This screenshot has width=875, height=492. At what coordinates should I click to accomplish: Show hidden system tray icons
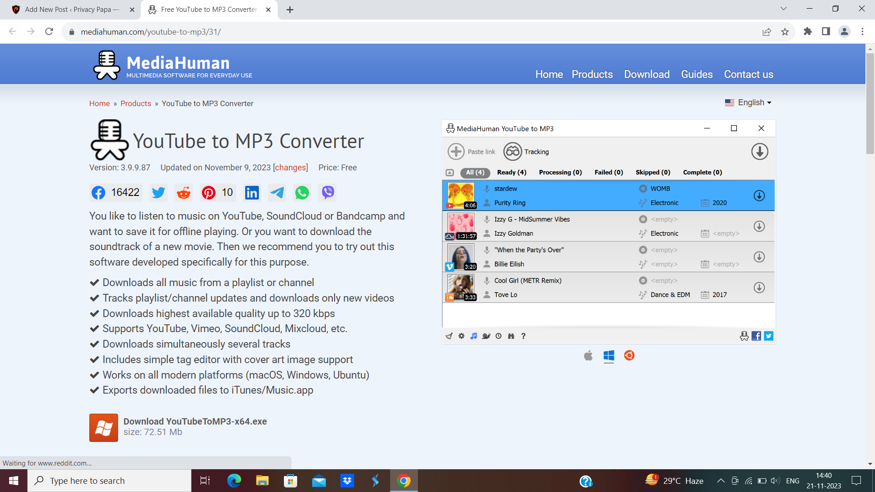pyautogui.click(x=721, y=481)
